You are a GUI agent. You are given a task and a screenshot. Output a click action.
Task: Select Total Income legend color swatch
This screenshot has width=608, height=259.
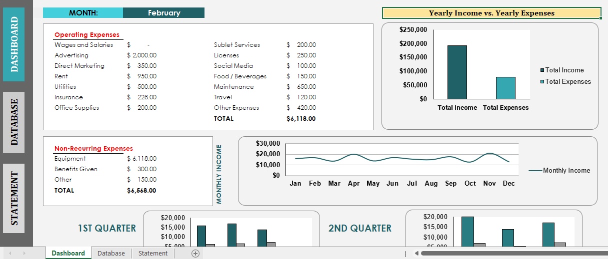pyautogui.click(x=542, y=70)
